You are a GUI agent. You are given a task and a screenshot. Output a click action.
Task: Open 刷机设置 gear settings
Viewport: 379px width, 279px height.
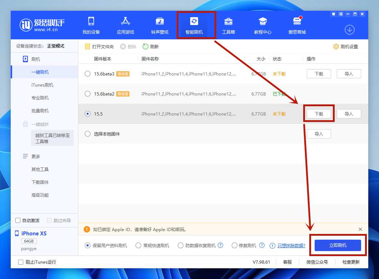click(346, 46)
